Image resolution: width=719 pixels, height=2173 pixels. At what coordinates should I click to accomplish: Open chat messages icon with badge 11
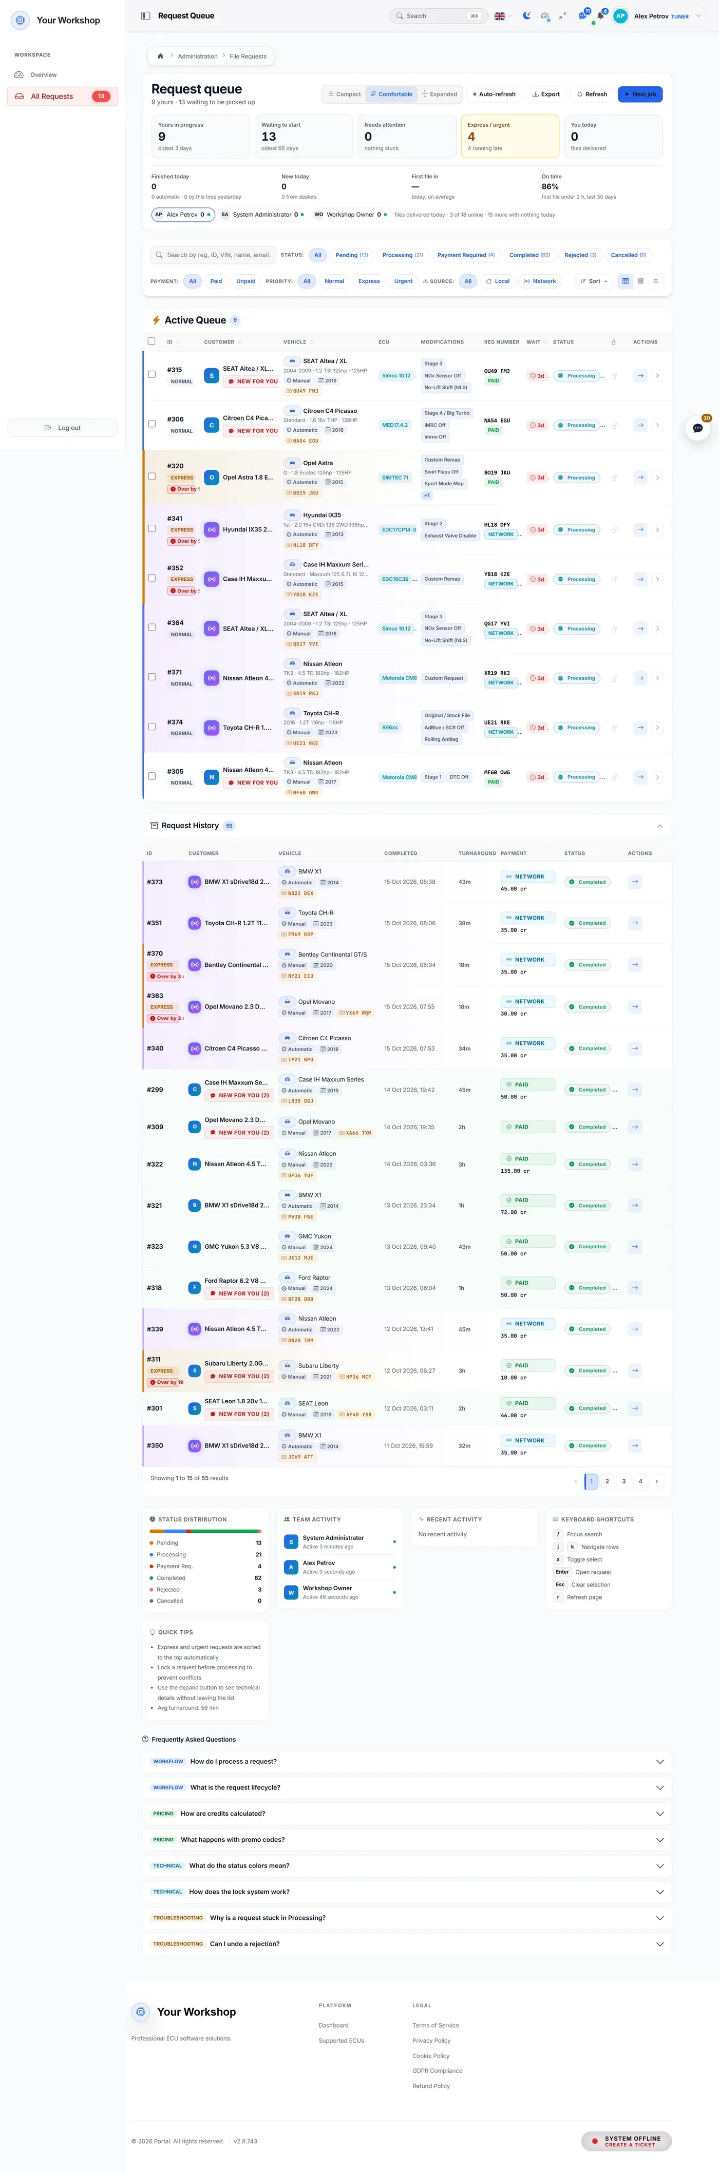click(581, 15)
